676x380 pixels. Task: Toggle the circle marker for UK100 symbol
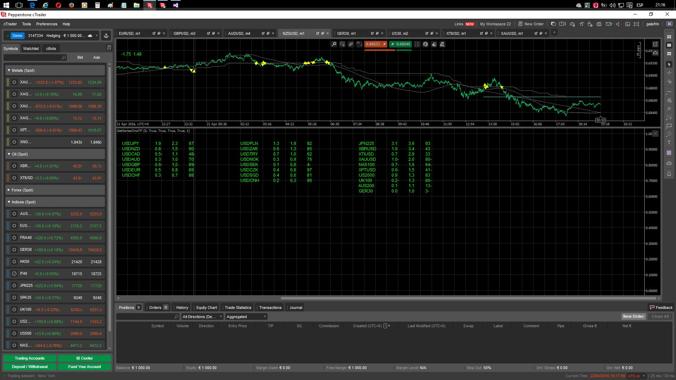(x=14, y=310)
